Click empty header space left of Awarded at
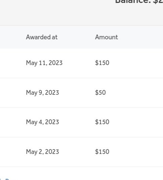 (x=12, y=37)
